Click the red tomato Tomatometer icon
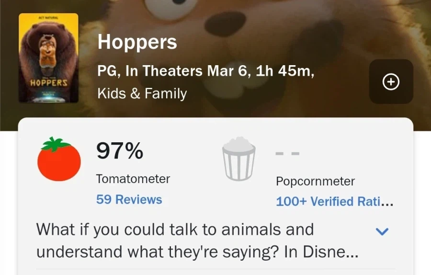This screenshot has width=431, height=275. tap(59, 160)
